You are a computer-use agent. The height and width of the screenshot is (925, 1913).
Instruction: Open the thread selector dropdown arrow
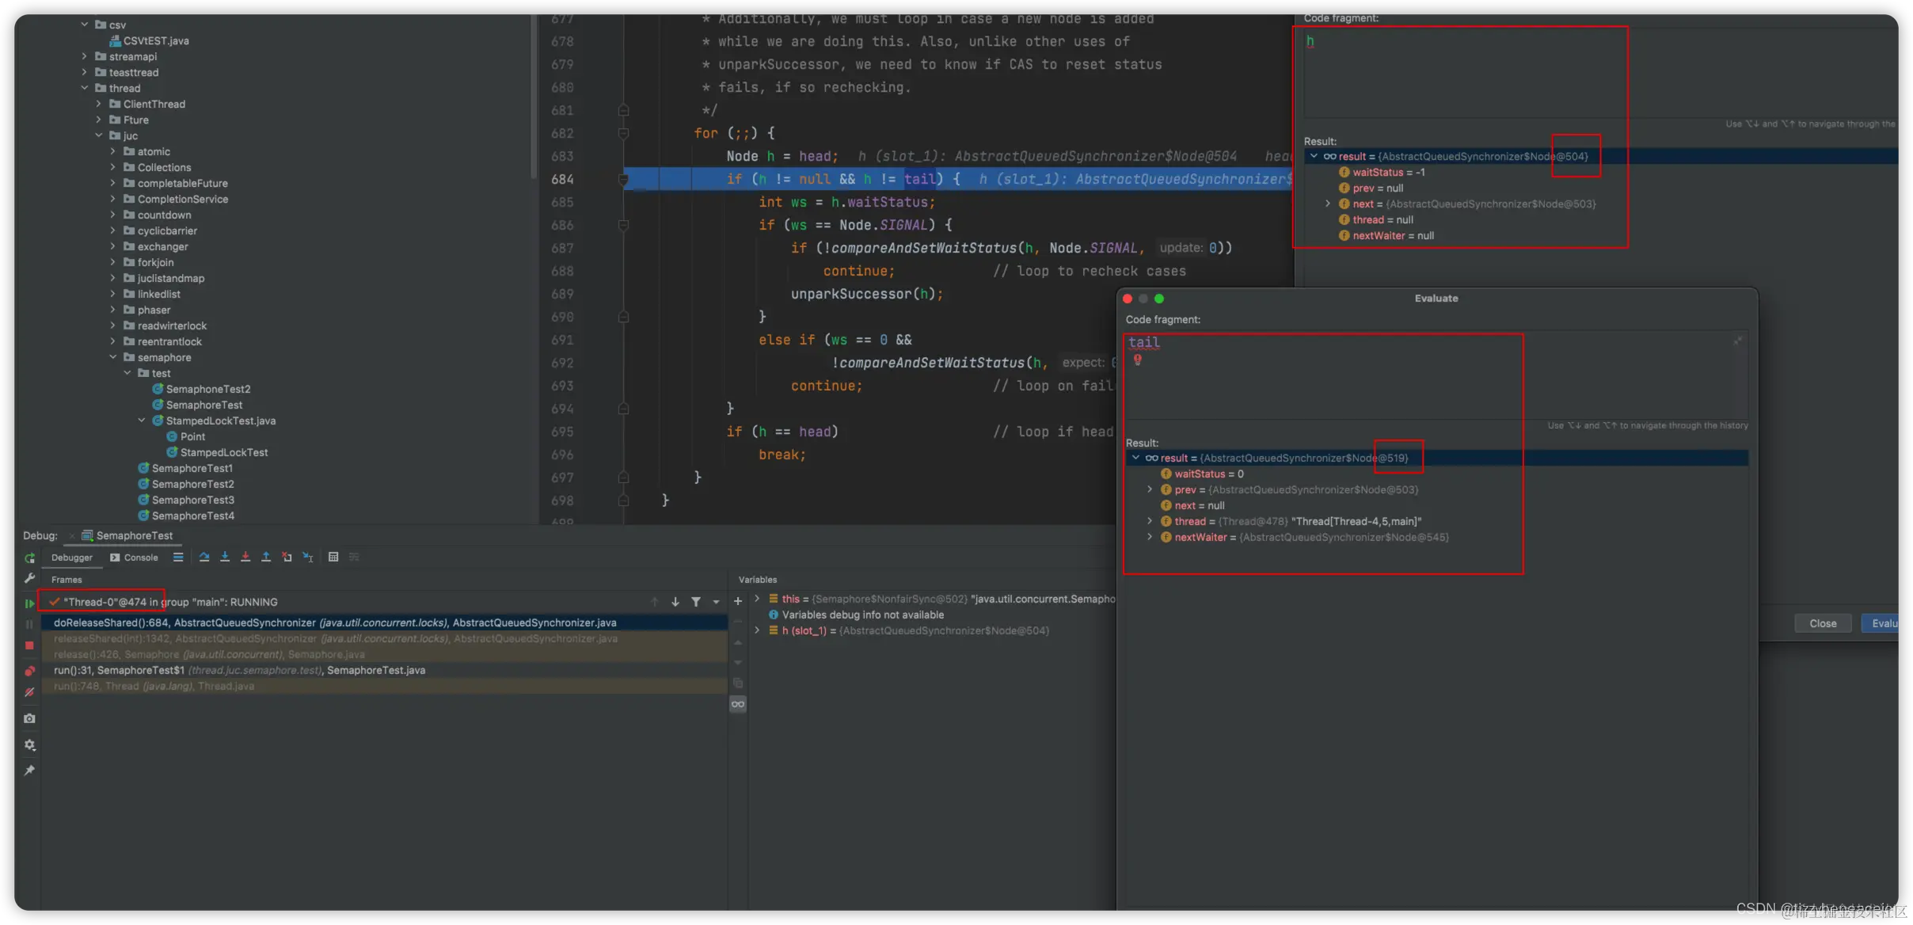click(x=716, y=602)
